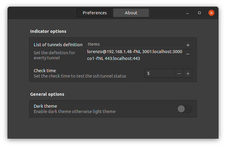Maximize the preferences window

pyautogui.click(x=199, y=13)
